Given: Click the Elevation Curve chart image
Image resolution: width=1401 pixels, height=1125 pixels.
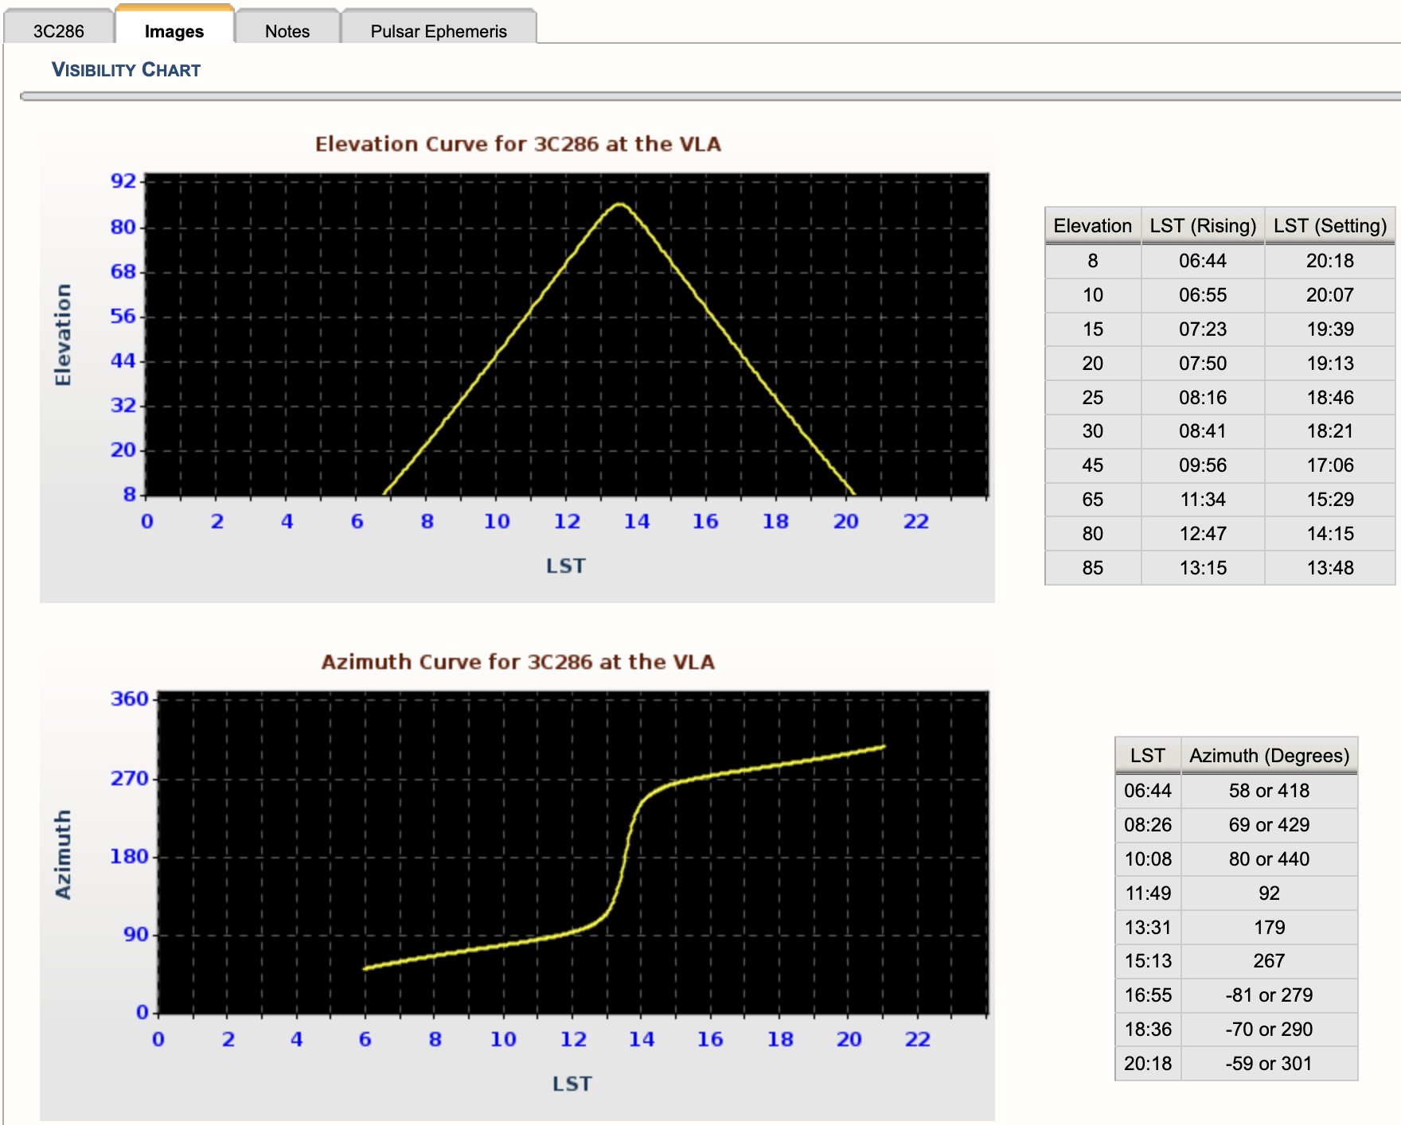Looking at the screenshot, I should click(x=565, y=334).
